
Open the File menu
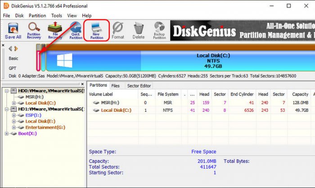(6, 15)
